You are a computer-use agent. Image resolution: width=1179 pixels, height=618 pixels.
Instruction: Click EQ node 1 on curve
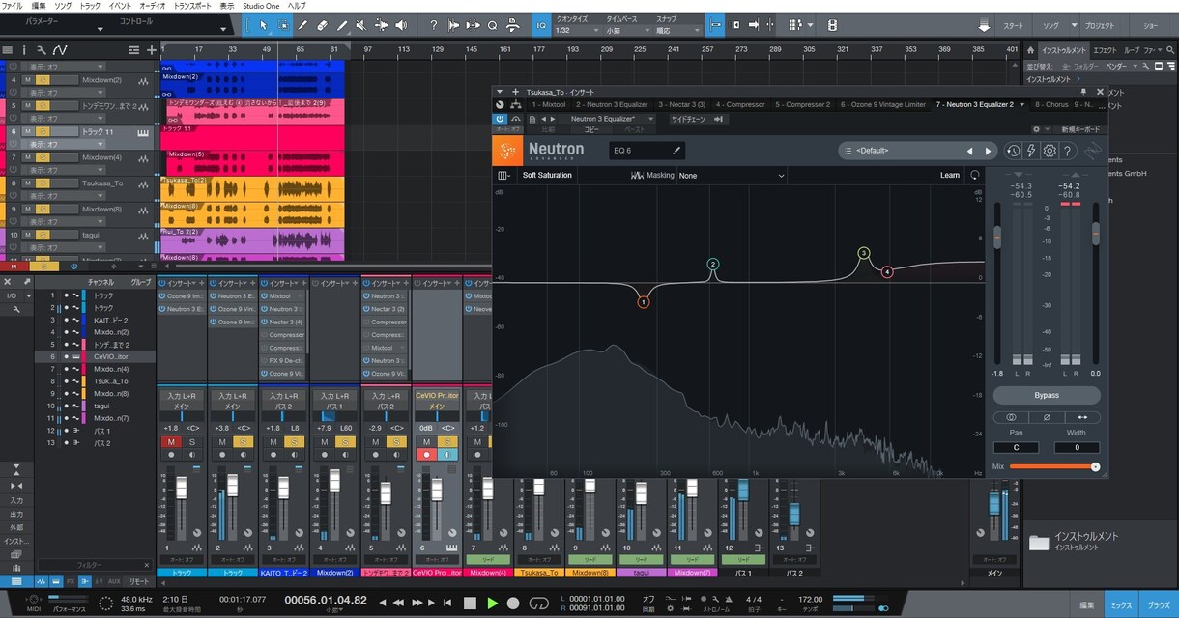click(644, 302)
